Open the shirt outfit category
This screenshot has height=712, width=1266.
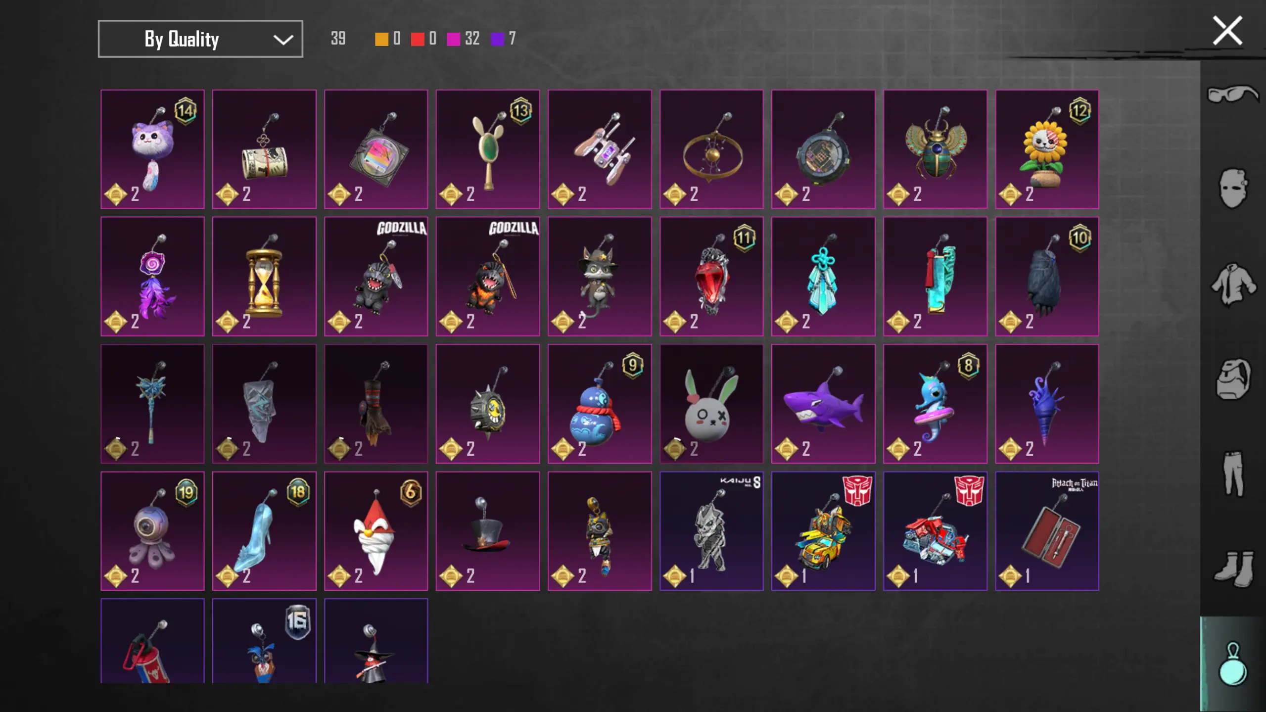1232,284
